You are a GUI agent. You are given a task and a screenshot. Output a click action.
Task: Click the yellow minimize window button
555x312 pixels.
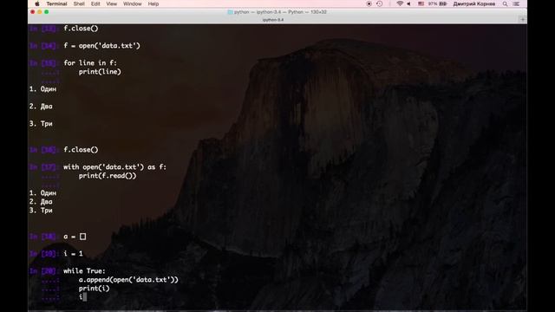click(40, 12)
